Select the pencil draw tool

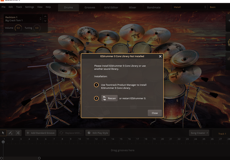coord(10,133)
